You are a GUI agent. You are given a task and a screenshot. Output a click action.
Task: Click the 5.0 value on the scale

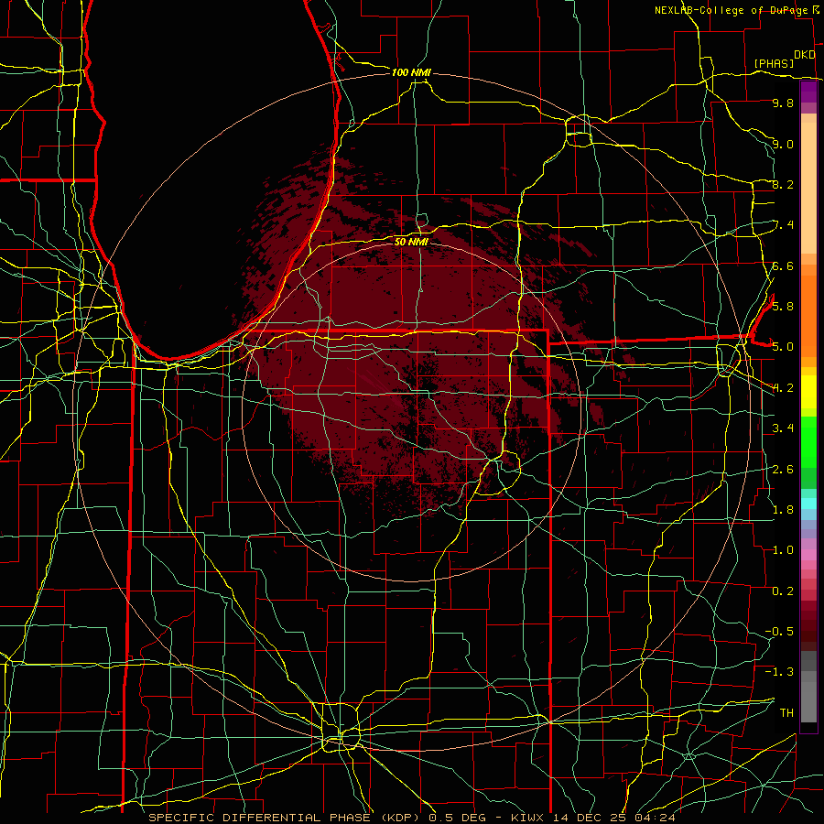tap(783, 347)
